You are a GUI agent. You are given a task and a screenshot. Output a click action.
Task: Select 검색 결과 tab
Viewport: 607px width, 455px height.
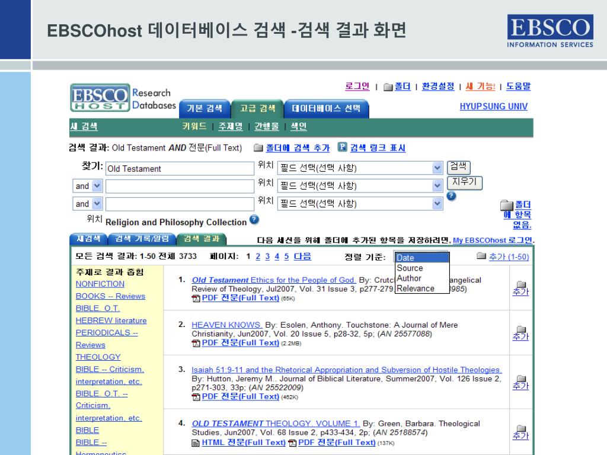[202, 239]
